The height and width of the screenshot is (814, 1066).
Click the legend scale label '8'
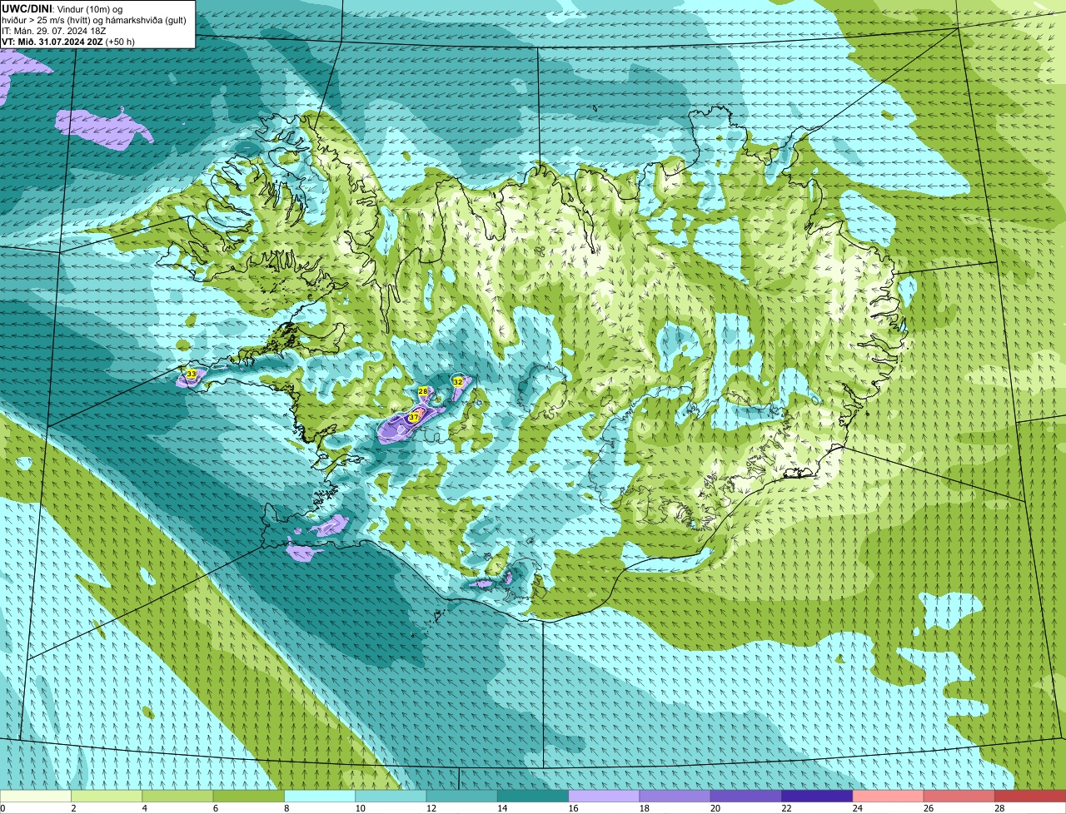point(286,808)
